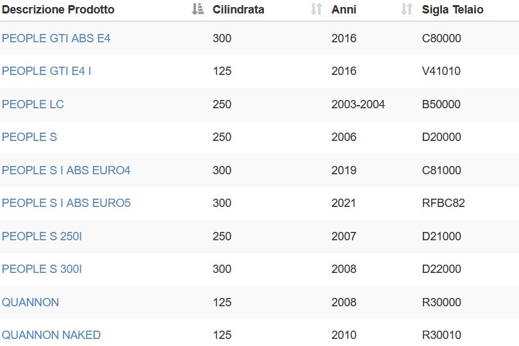Open the PEOPLE S product link
Image resolution: width=519 pixels, height=346 pixels.
(29, 137)
